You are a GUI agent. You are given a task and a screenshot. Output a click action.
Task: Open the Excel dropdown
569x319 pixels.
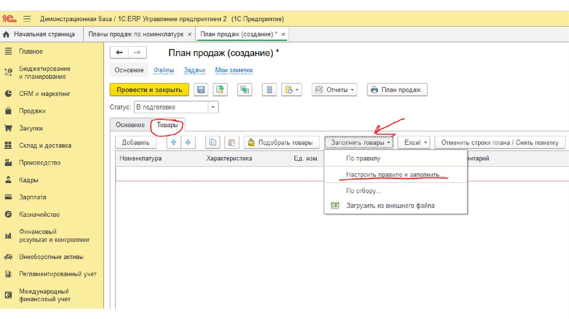click(x=414, y=143)
